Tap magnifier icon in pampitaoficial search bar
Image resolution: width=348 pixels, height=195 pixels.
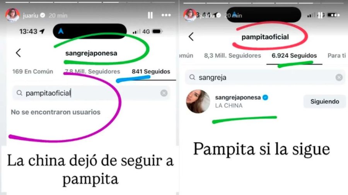point(20,93)
